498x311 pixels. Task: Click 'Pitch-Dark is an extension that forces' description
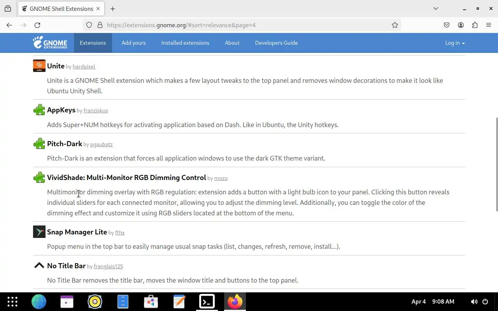[186, 158]
